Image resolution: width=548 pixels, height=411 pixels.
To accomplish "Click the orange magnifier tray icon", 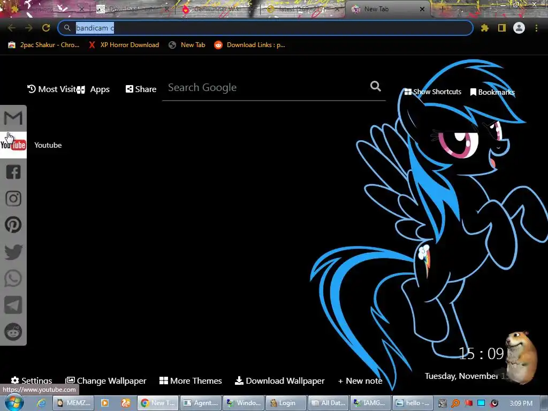I will pos(455,404).
